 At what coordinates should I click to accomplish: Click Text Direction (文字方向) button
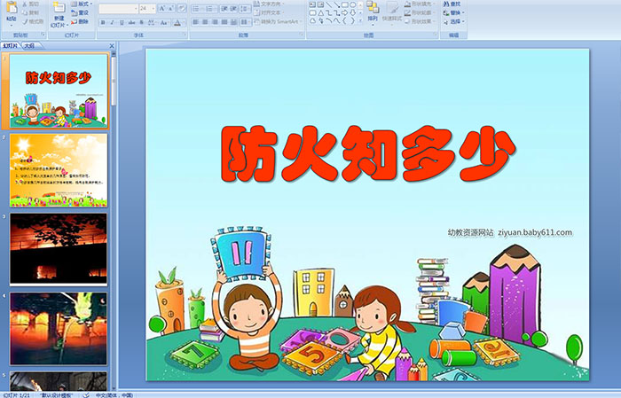(x=269, y=4)
